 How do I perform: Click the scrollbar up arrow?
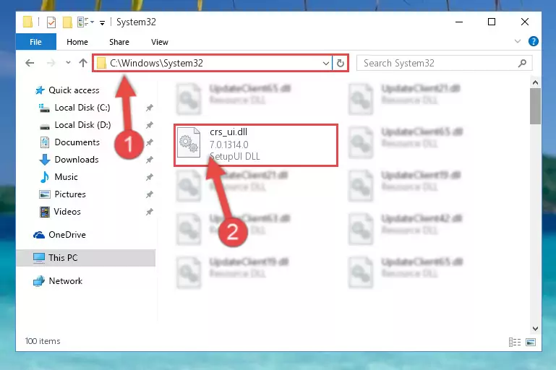535,82
